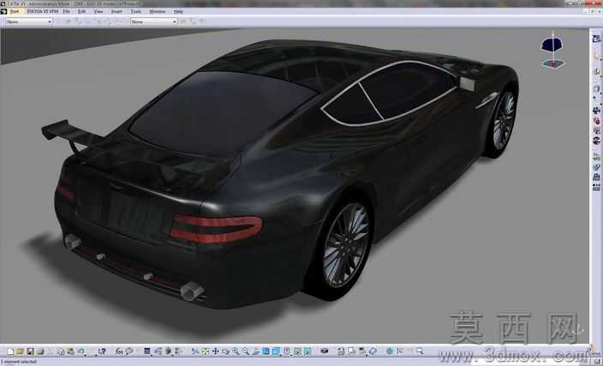Open the Window menu
603x366 pixels.
click(x=157, y=11)
